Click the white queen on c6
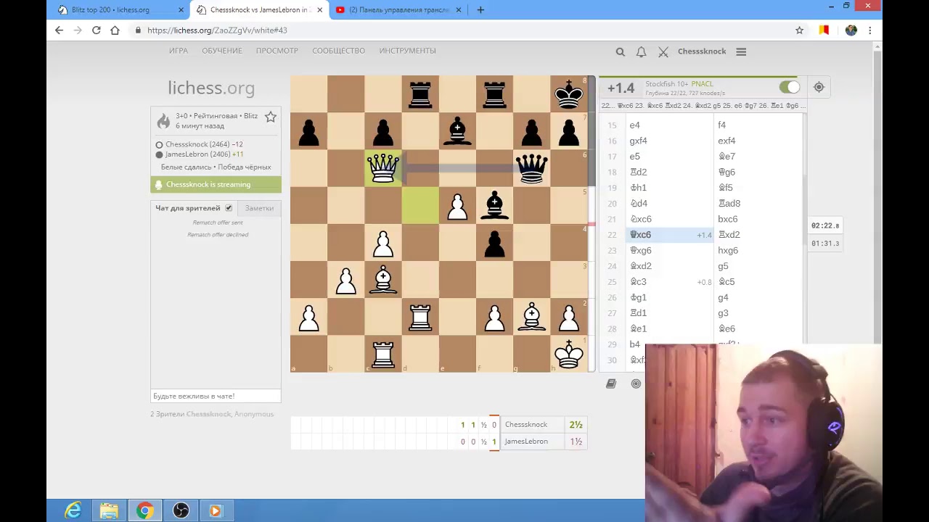 pos(383,168)
